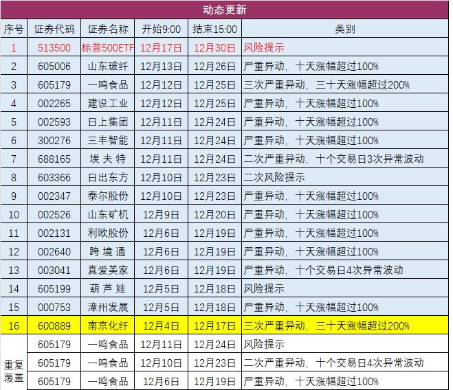Click code 000753
Image resolution: width=453 pixels, height=390 pixels.
pyautogui.click(x=54, y=307)
